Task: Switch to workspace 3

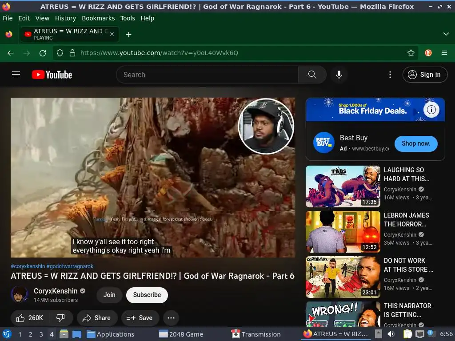Action: (x=41, y=334)
